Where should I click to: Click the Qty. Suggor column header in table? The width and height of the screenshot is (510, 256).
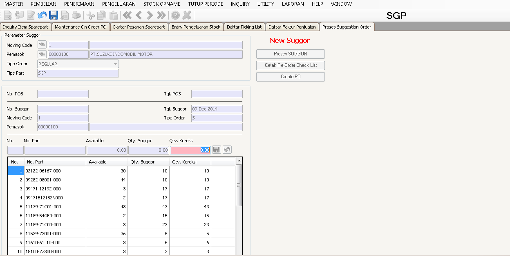tap(149, 162)
